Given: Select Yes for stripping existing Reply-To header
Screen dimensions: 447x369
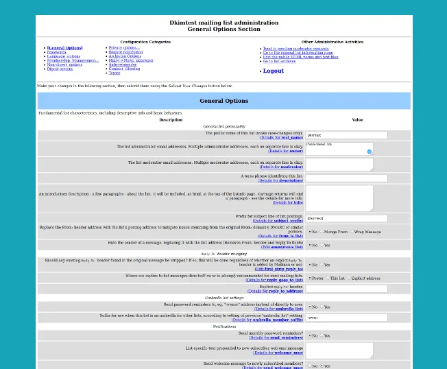Looking at the screenshot, I should (322, 264).
